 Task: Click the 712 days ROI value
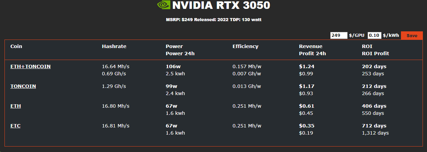[x=374, y=126]
